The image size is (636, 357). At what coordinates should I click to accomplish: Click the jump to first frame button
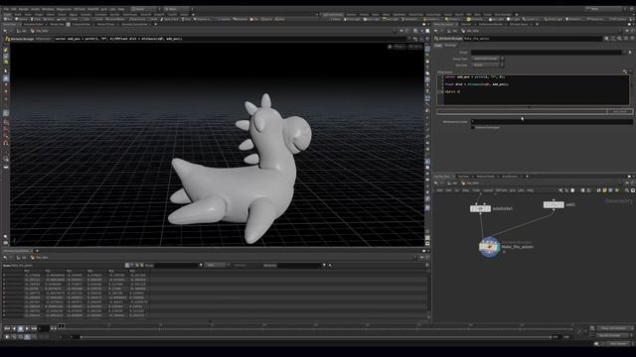coord(7,328)
